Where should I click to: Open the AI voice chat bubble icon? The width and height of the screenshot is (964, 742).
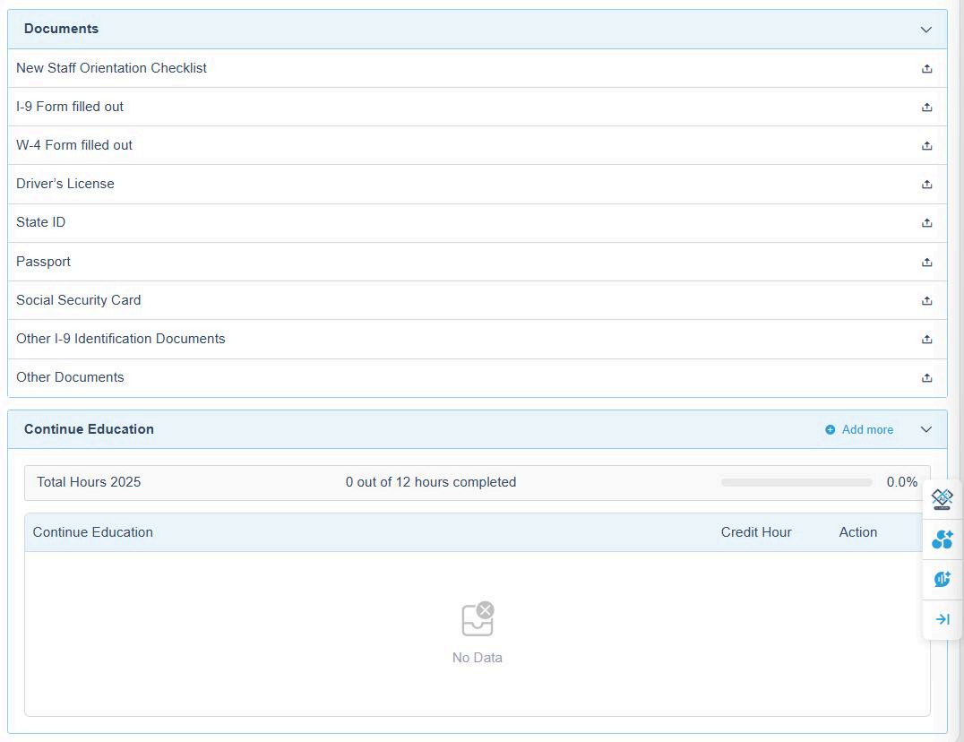(x=942, y=579)
